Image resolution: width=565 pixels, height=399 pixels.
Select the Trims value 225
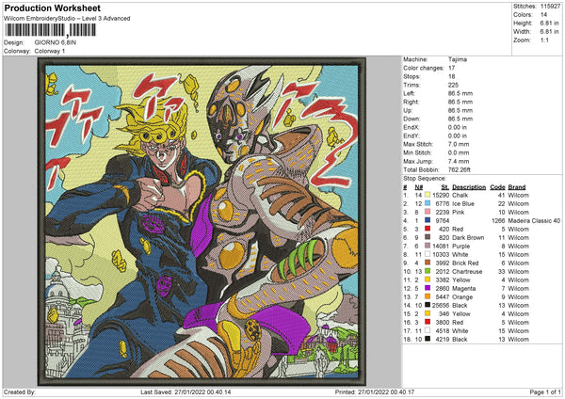point(453,85)
